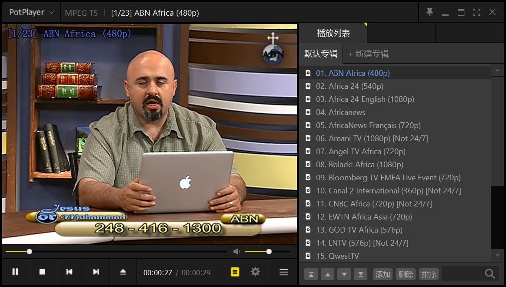Click the 删除 delete button
Screen dimensions: 506x287
click(406, 274)
